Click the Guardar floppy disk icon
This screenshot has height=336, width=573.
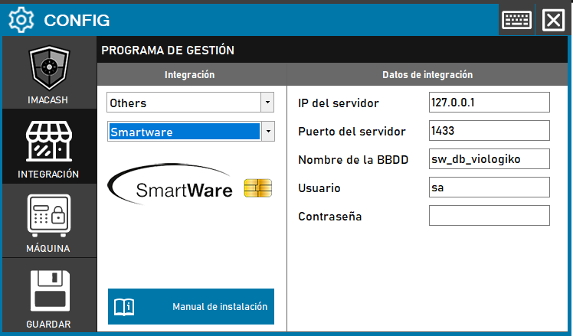pyautogui.click(x=49, y=291)
